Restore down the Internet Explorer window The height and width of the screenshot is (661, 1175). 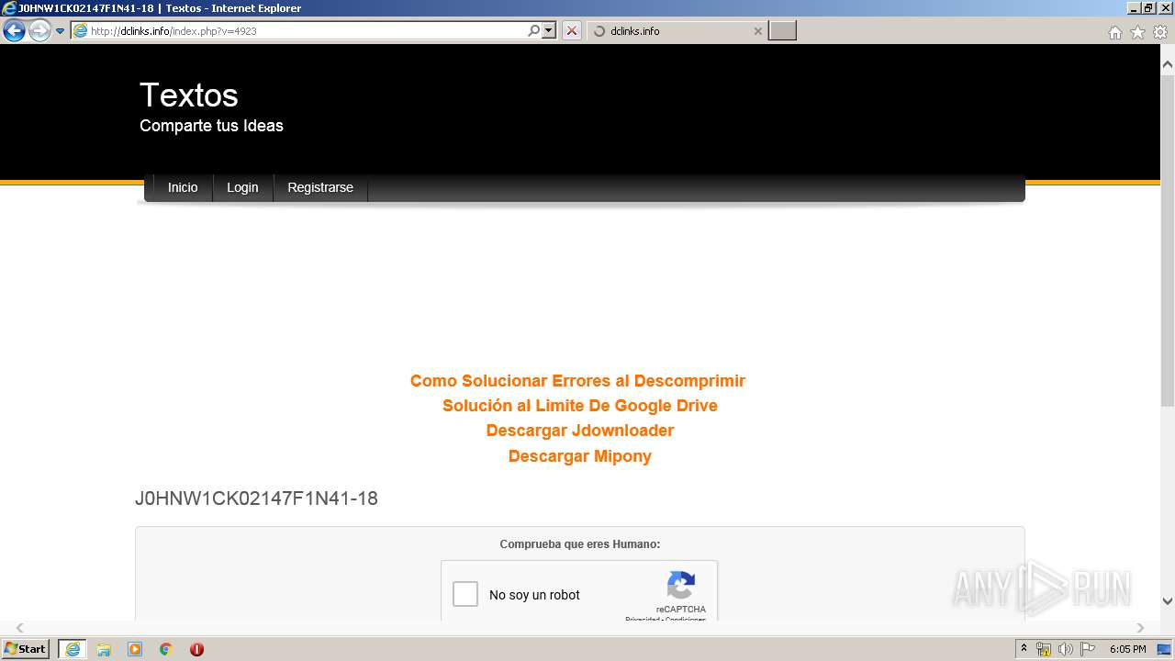(x=1148, y=8)
